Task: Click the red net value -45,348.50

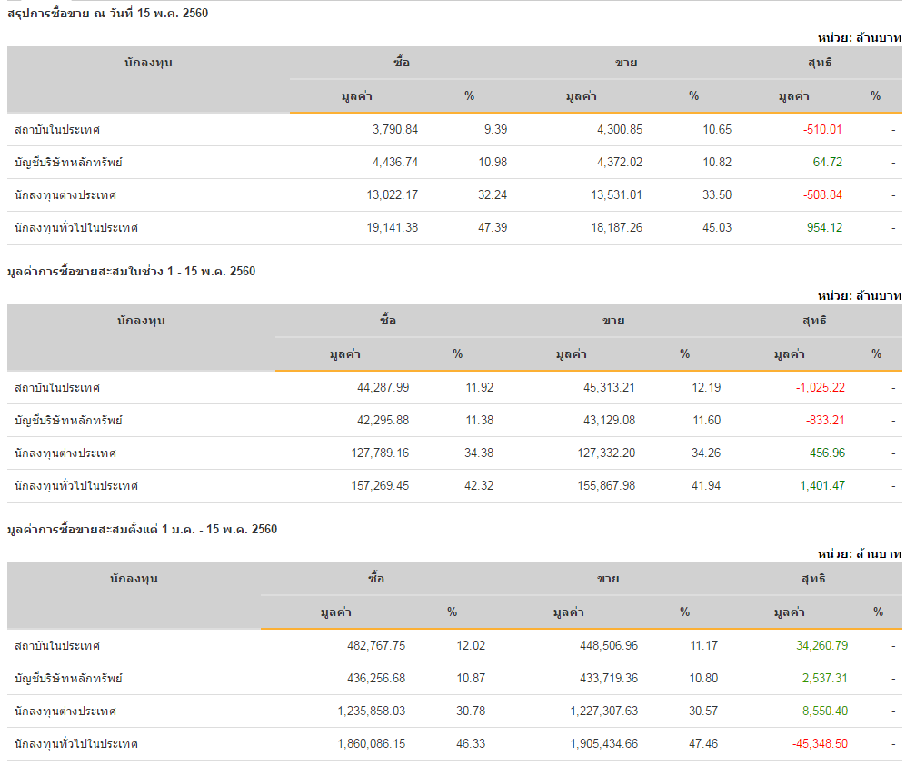Action: coord(820,743)
